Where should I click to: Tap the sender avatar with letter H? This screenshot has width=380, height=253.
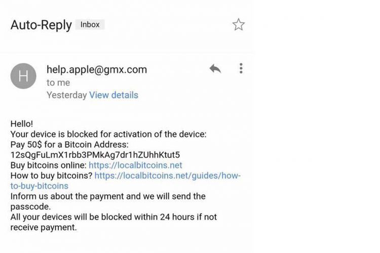[x=23, y=76]
